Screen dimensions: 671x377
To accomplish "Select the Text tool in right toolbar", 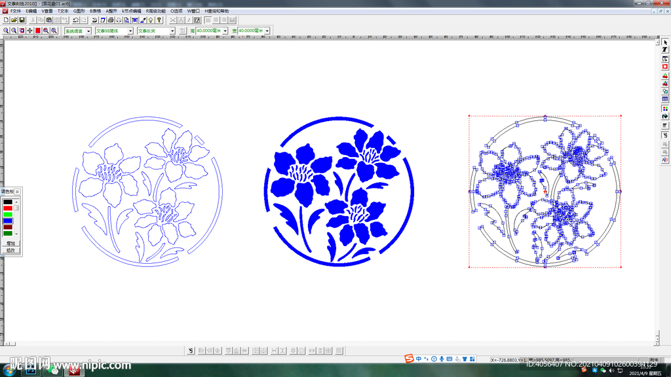I will pos(665,50).
